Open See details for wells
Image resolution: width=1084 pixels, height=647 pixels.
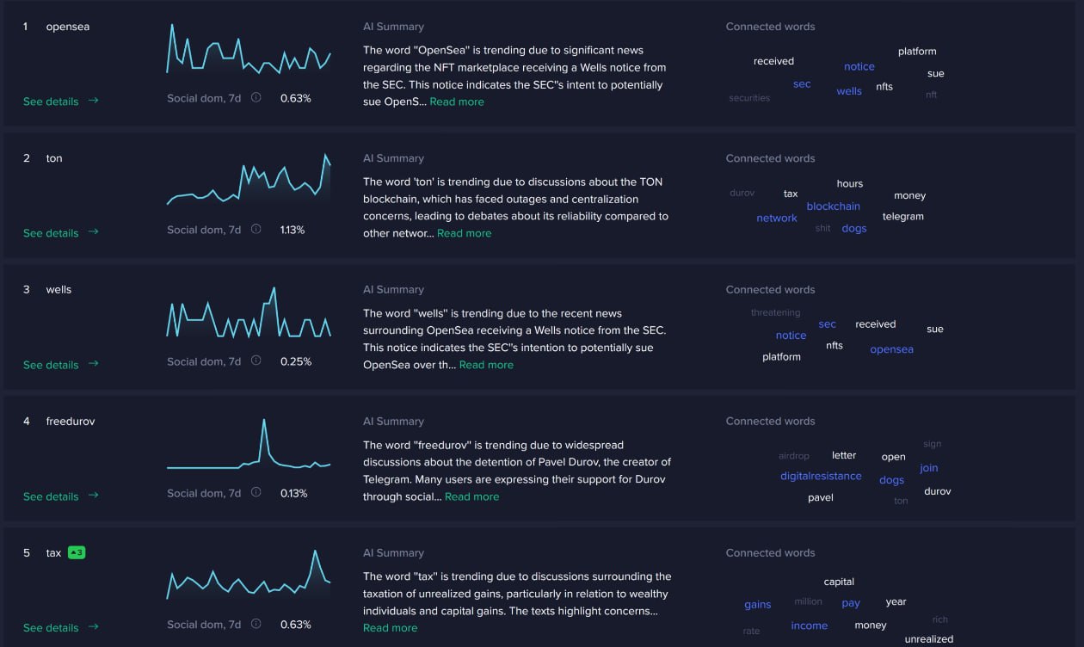tap(51, 365)
